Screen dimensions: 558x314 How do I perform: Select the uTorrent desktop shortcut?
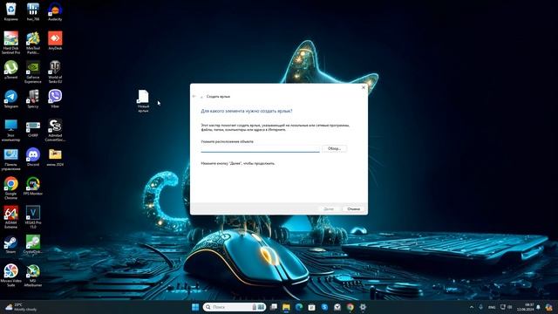tap(11, 70)
